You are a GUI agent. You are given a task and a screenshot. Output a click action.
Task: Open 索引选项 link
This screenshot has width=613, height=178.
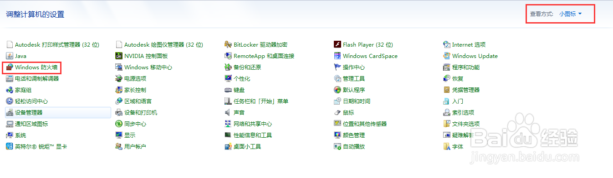tap(463, 113)
